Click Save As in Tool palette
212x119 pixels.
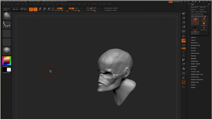[x=204, y=8]
